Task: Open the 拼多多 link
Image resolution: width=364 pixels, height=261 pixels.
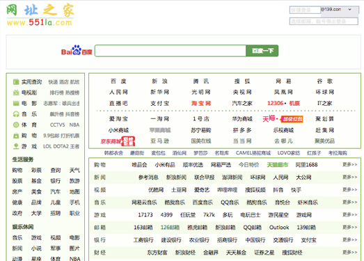Action: [242, 130]
